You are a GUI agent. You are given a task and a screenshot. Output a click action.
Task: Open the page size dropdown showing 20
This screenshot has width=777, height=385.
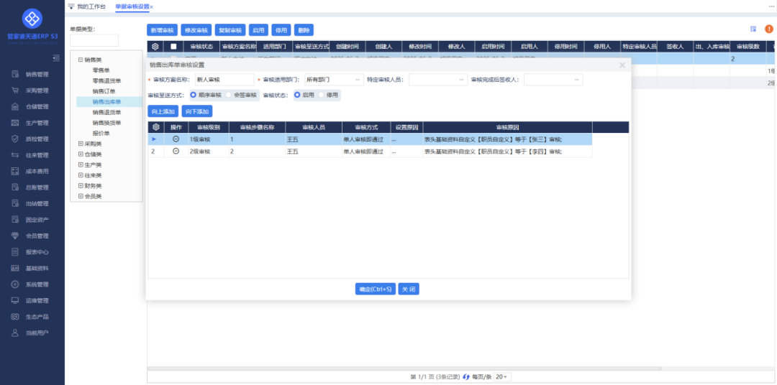coord(500,376)
